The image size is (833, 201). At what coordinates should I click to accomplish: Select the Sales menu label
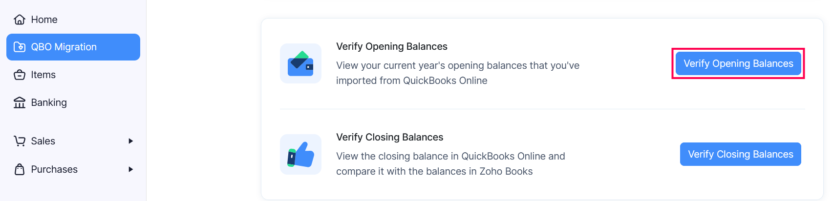[43, 141]
